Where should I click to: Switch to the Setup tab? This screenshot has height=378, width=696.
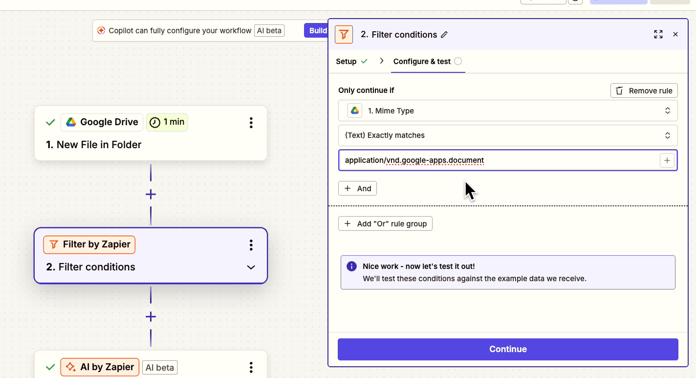click(351, 62)
